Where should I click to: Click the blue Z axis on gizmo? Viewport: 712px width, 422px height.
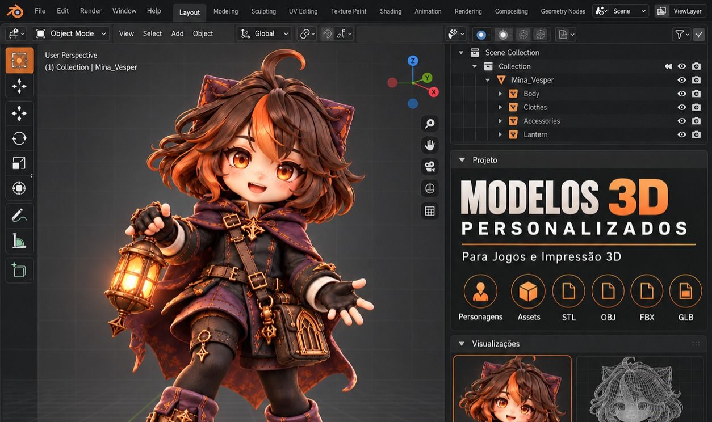point(413,61)
